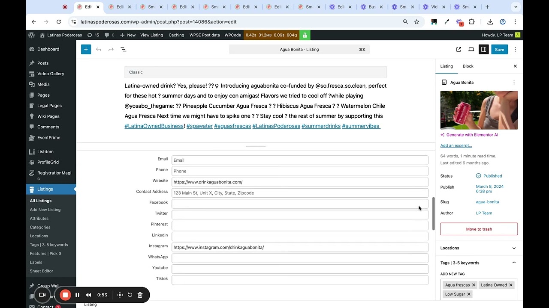The width and height of the screenshot is (549, 308).
Task: Click the browser zoom magnifier icon
Action: (x=405, y=22)
